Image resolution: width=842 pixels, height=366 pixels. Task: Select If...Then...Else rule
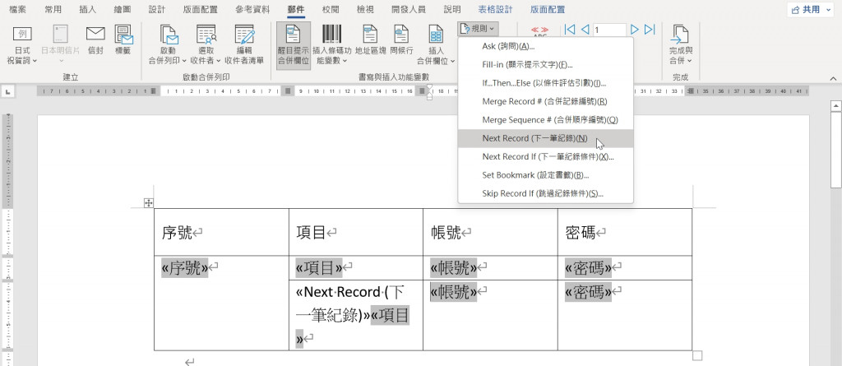pyautogui.click(x=546, y=83)
